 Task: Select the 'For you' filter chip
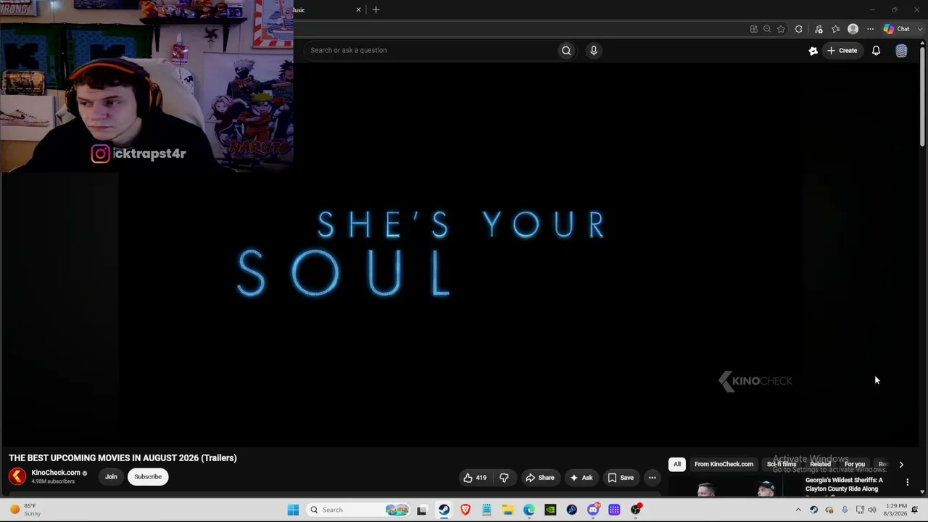855,464
